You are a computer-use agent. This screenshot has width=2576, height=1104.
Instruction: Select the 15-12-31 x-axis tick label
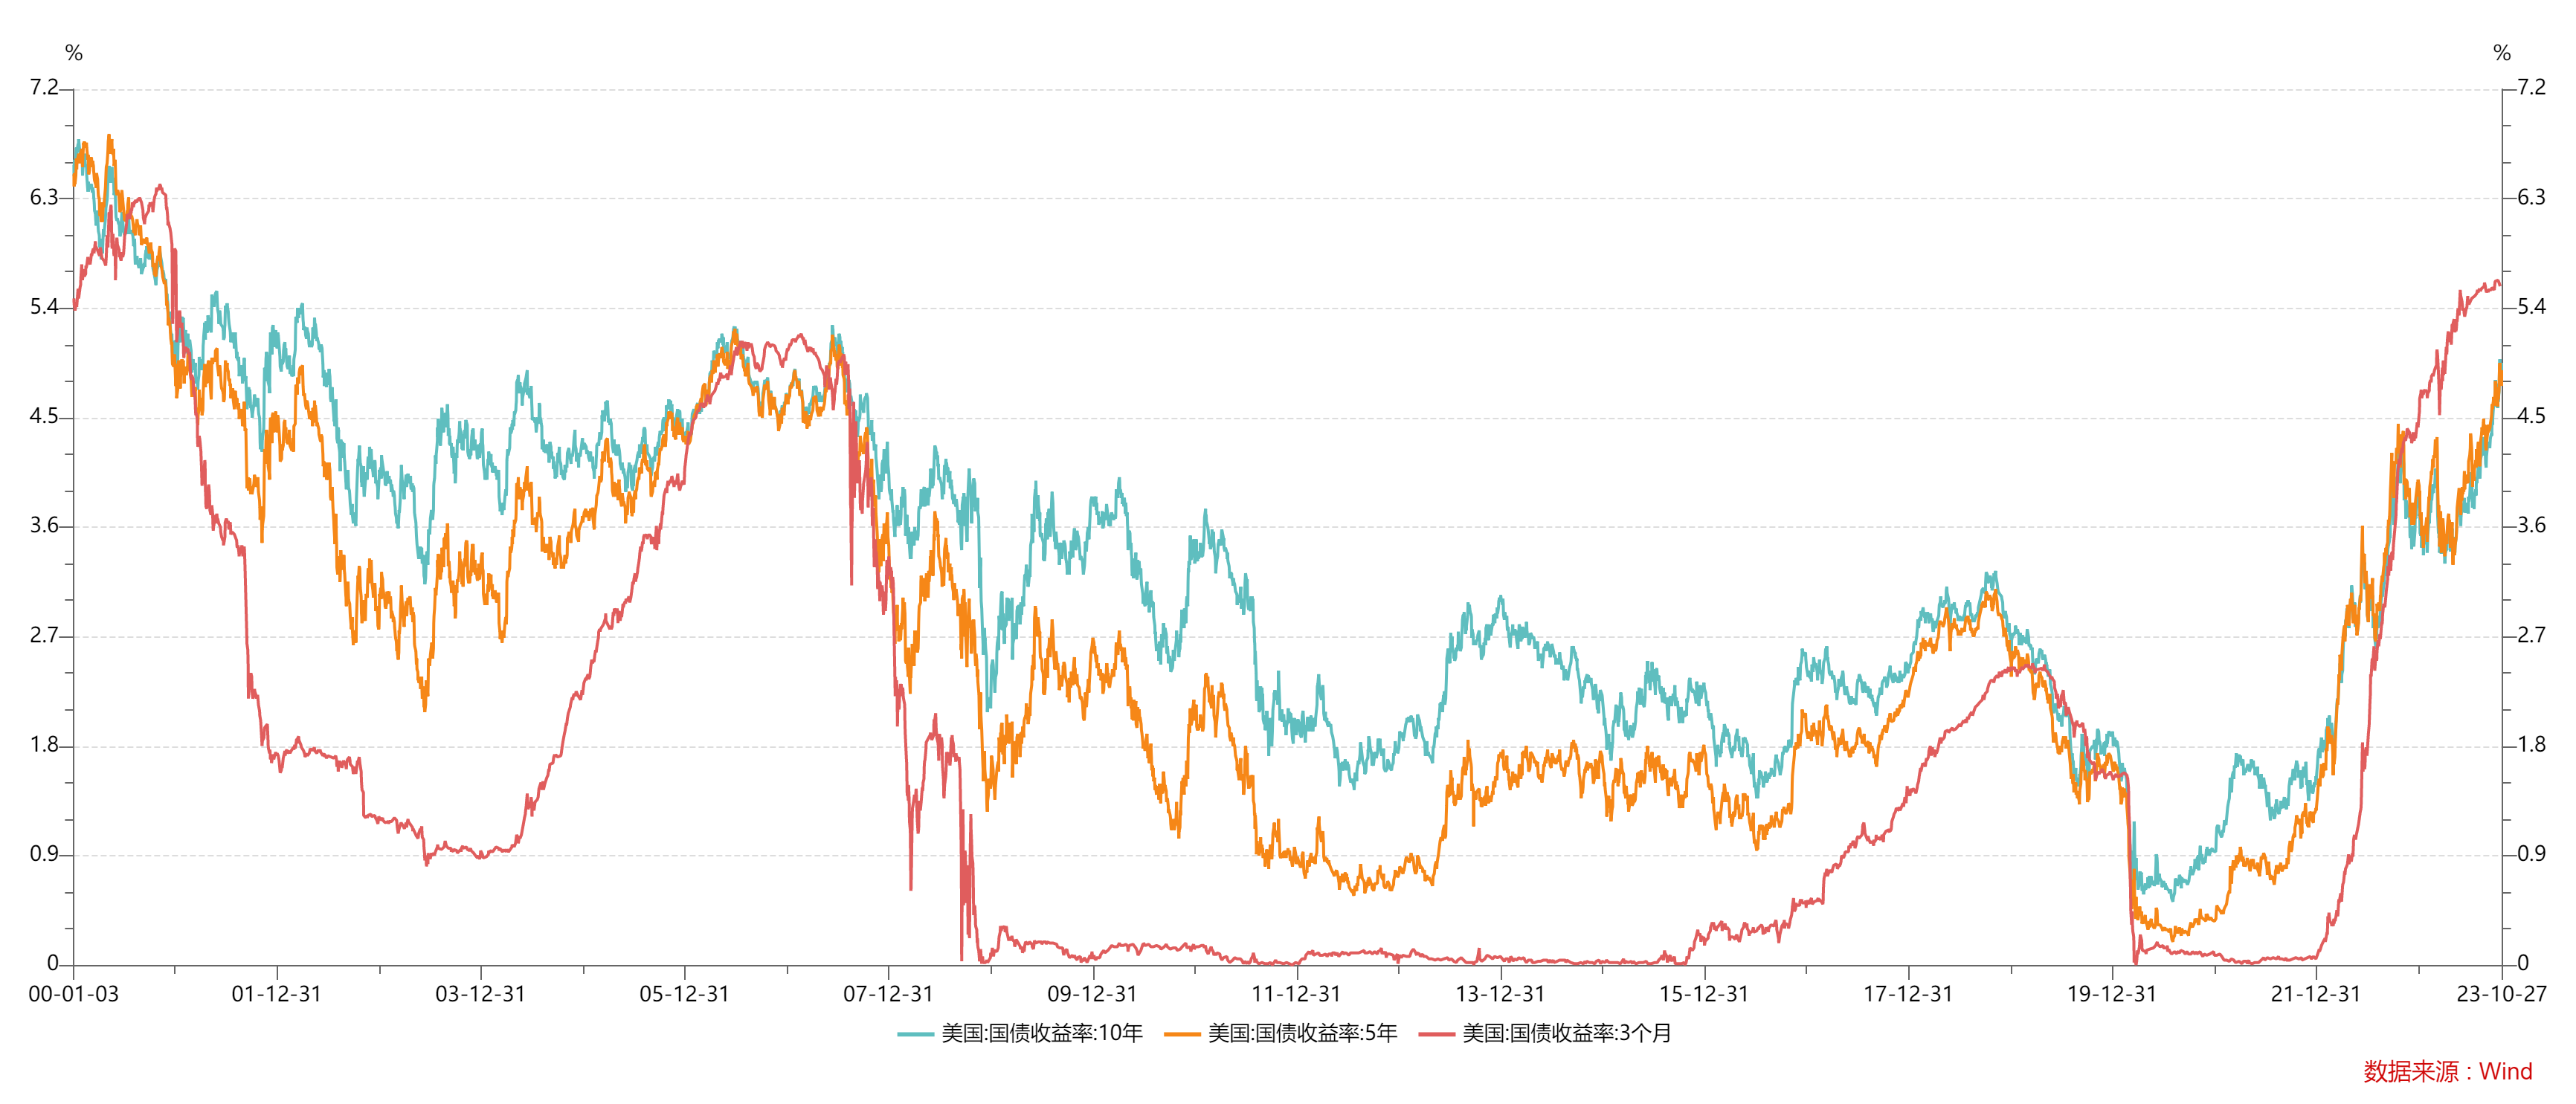(x=1704, y=994)
